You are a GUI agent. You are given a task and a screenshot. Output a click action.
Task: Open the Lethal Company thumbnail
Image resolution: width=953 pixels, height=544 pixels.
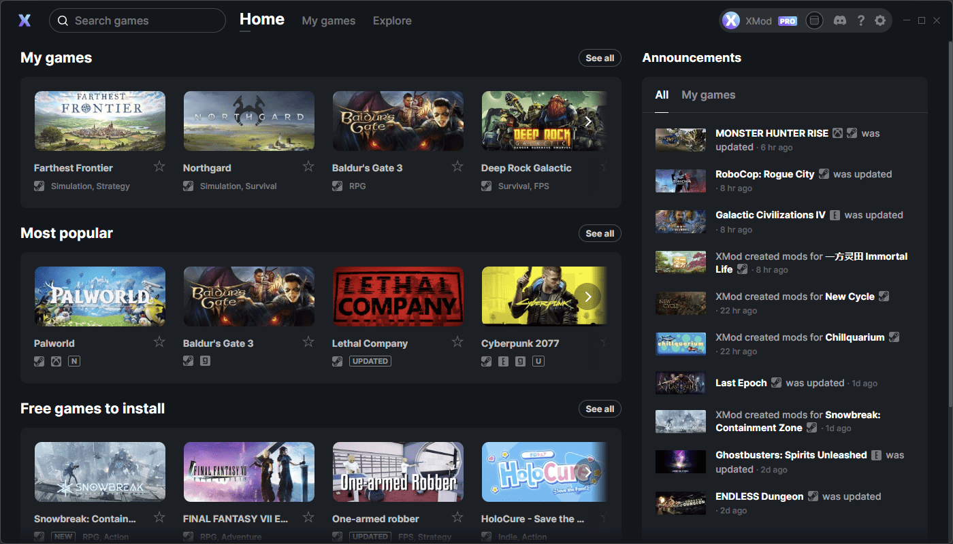(398, 296)
